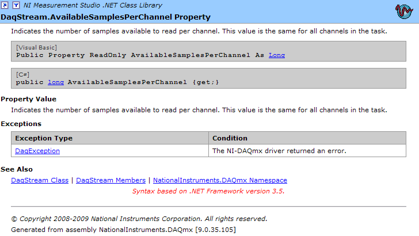This screenshot has height=236, width=419.
Task: Click the page title DaqStream.AvailableSamplesPerChannel Property
Action: [x=105, y=17]
